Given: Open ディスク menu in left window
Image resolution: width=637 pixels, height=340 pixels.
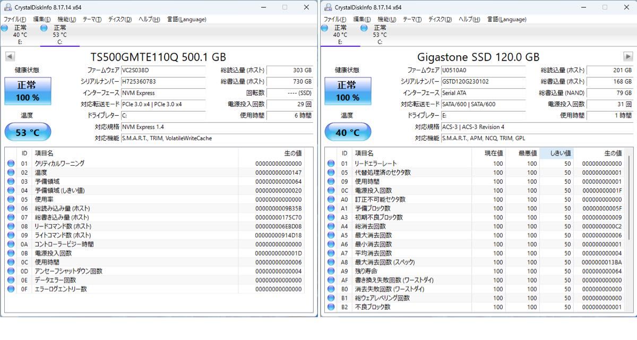Looking at the screenshot, I should [120, 19].
